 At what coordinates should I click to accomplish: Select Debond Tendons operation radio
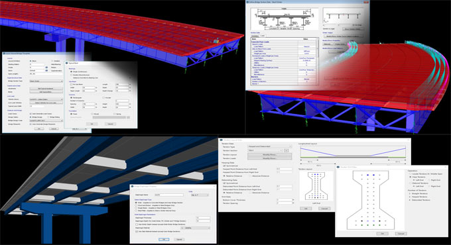pyautogui.click(x=411, y=183)
